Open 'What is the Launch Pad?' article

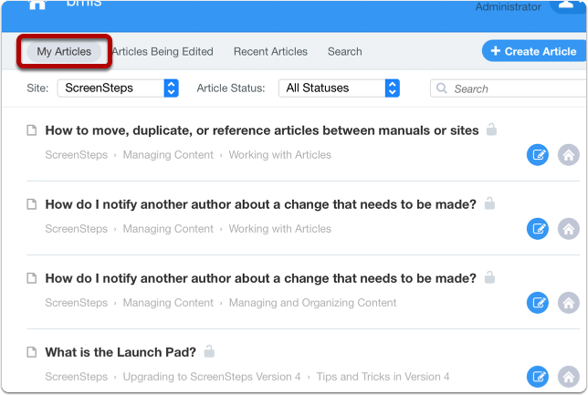[x=121, y=352]
